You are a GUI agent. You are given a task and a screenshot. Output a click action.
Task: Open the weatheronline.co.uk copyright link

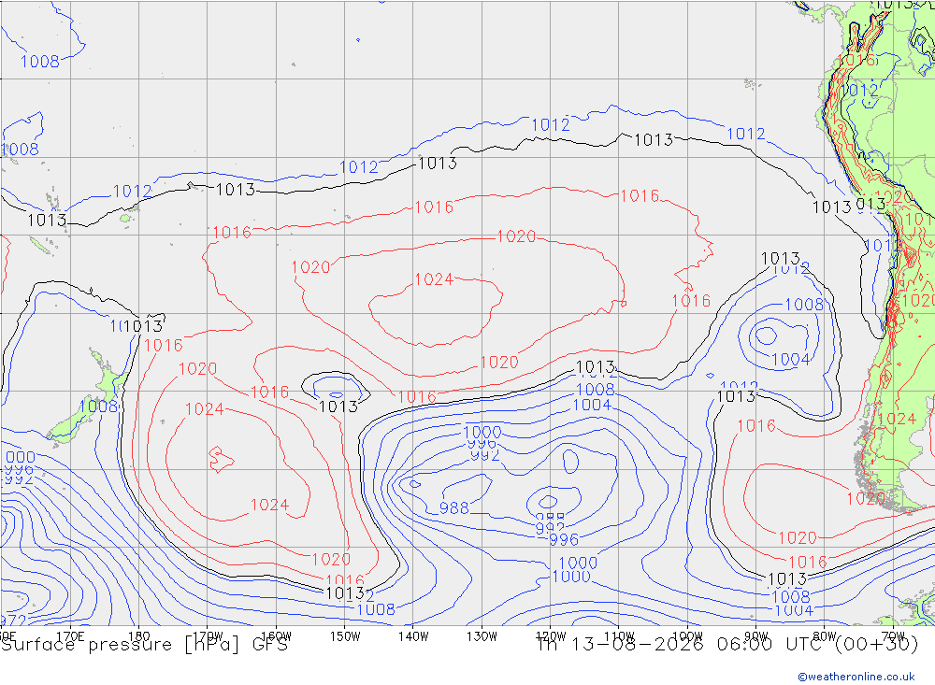[x=856, y=677]
